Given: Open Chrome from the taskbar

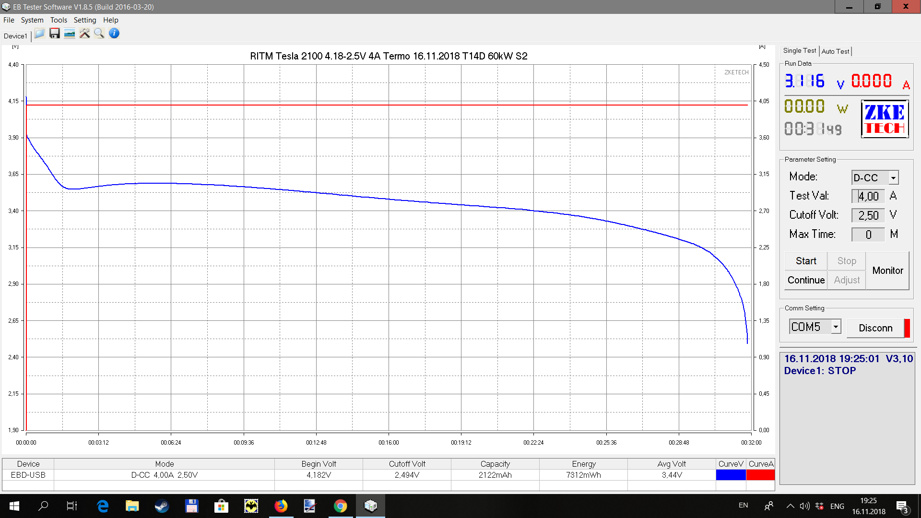Looking at the screenshot, I should pos(340,506).
